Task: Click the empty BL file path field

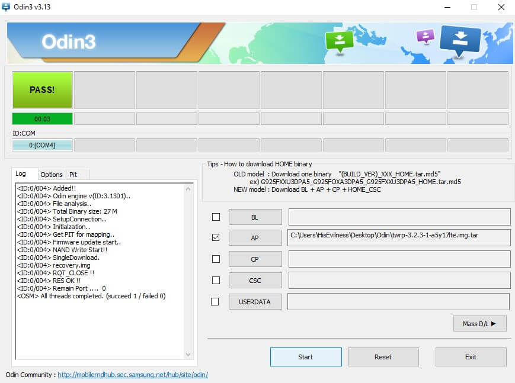Action: click(x=399, y=217)
